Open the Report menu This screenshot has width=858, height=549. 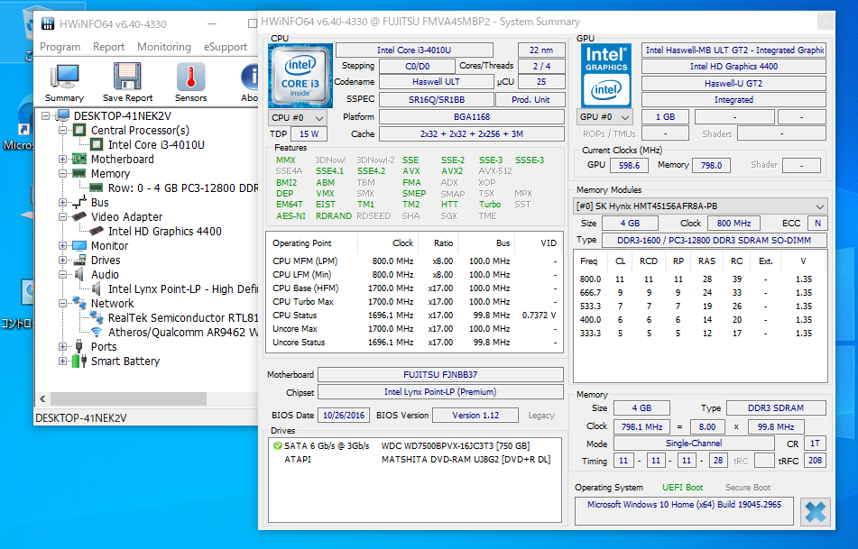pos(108,47)
